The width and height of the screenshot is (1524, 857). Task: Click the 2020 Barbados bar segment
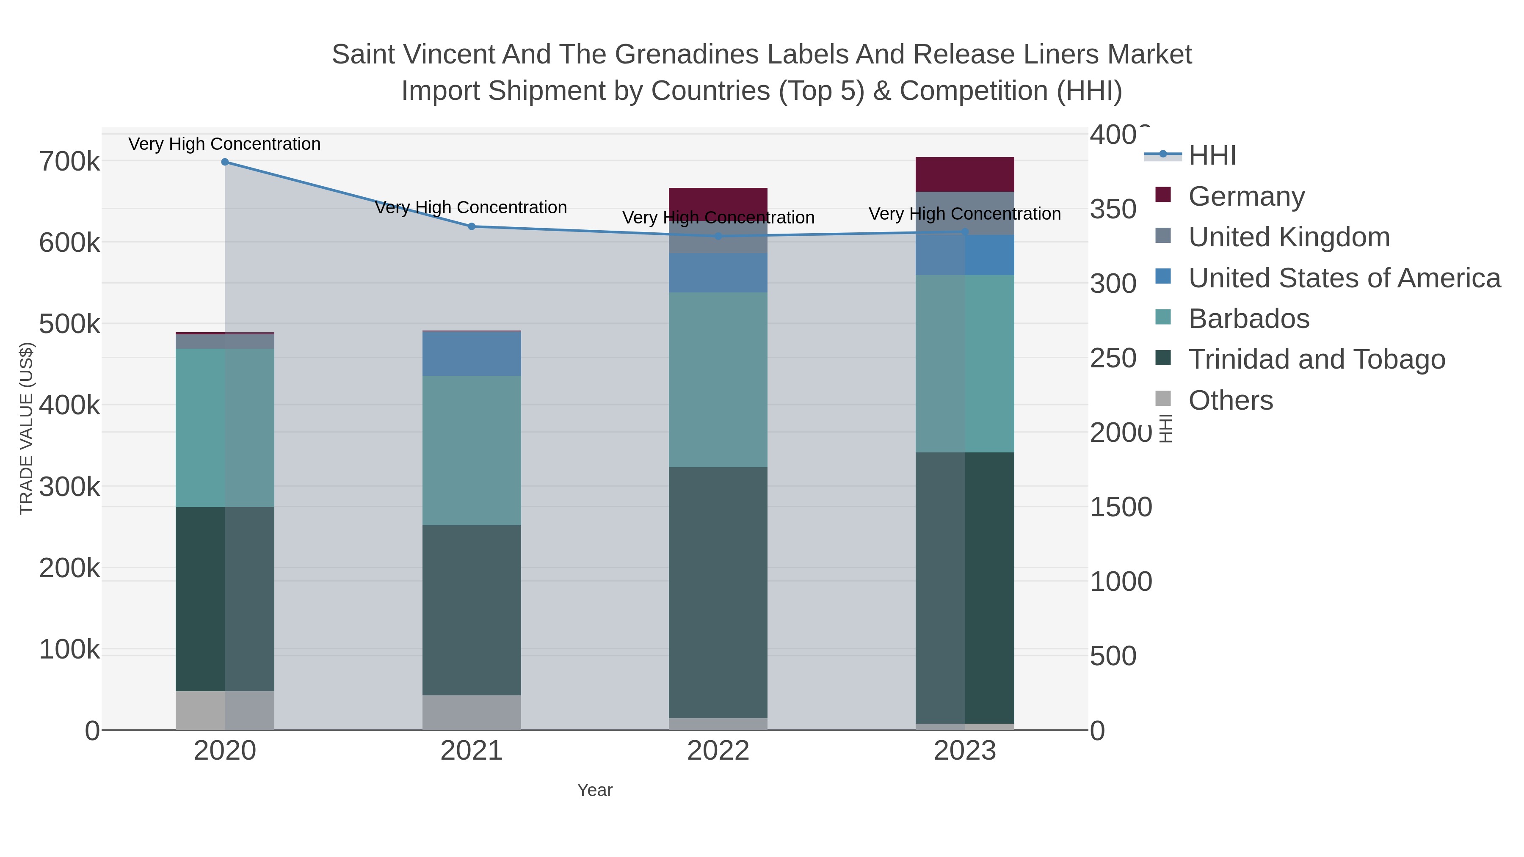225,427
